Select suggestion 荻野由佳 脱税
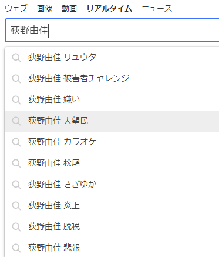The image size is (219, 257). point(112,226)
